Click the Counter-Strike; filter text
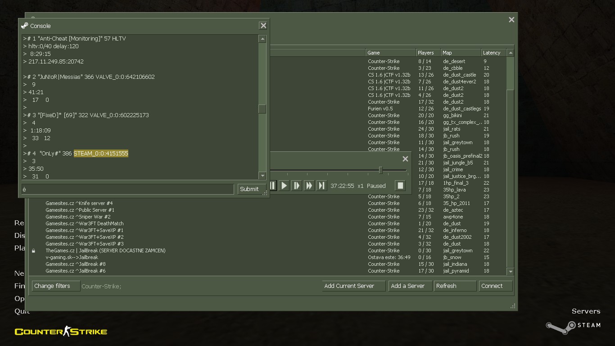The height and width of the screenshot is (346, 615). click(x=101, y=286)
